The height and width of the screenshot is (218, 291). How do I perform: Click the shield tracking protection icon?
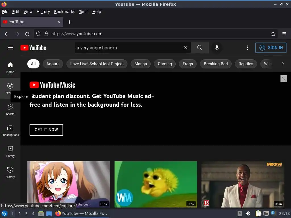38,34
